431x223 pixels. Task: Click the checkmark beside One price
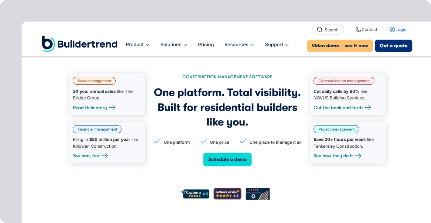pyautogui.click(x=204, y=141)
